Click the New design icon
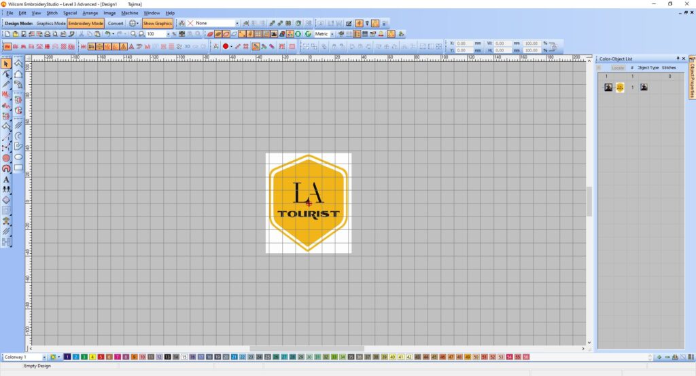This screenshot has height=376, width=696. 7,34
